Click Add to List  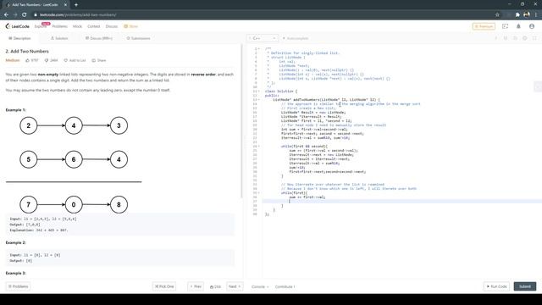click(x=75, y=60)
